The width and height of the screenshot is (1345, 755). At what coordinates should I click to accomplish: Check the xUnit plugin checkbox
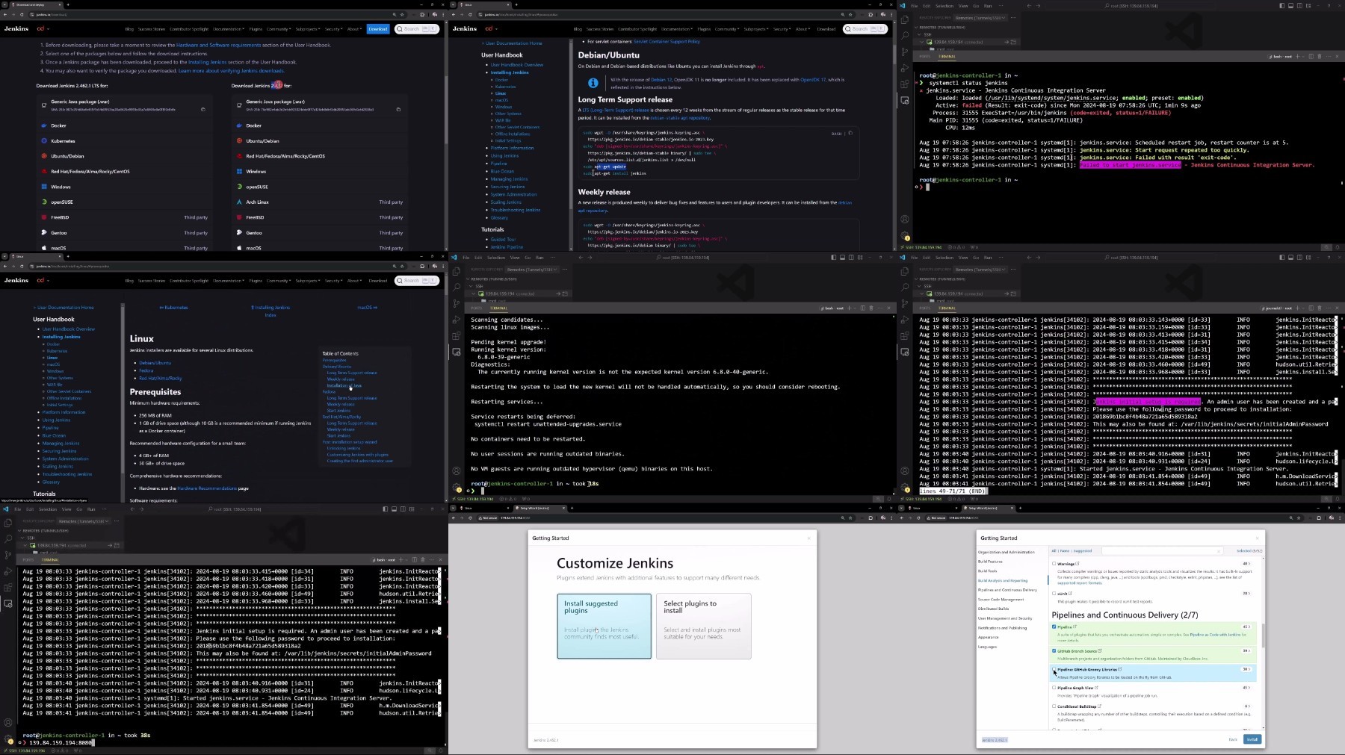[1054, 594]
